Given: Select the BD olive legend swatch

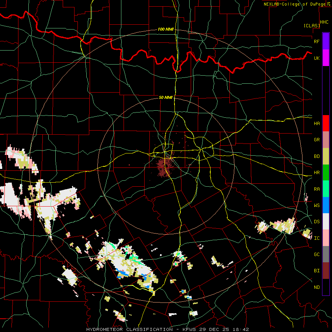Looking at the screenshot, I should [x=326, y=156].
